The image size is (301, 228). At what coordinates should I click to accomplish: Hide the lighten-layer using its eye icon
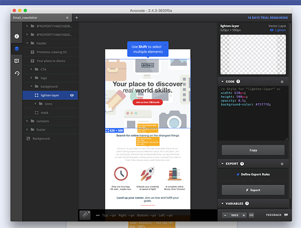point(72,95)
